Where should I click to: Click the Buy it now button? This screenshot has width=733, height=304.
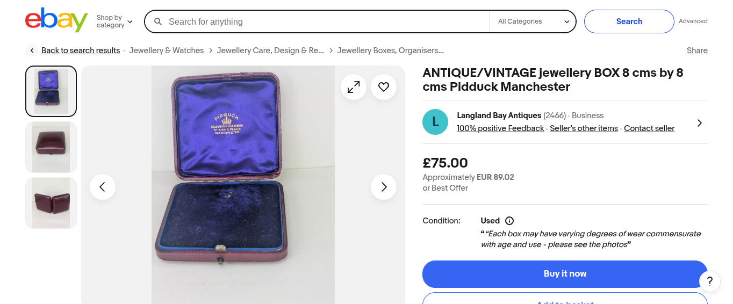pyautogui.click(x=565, y=274)
